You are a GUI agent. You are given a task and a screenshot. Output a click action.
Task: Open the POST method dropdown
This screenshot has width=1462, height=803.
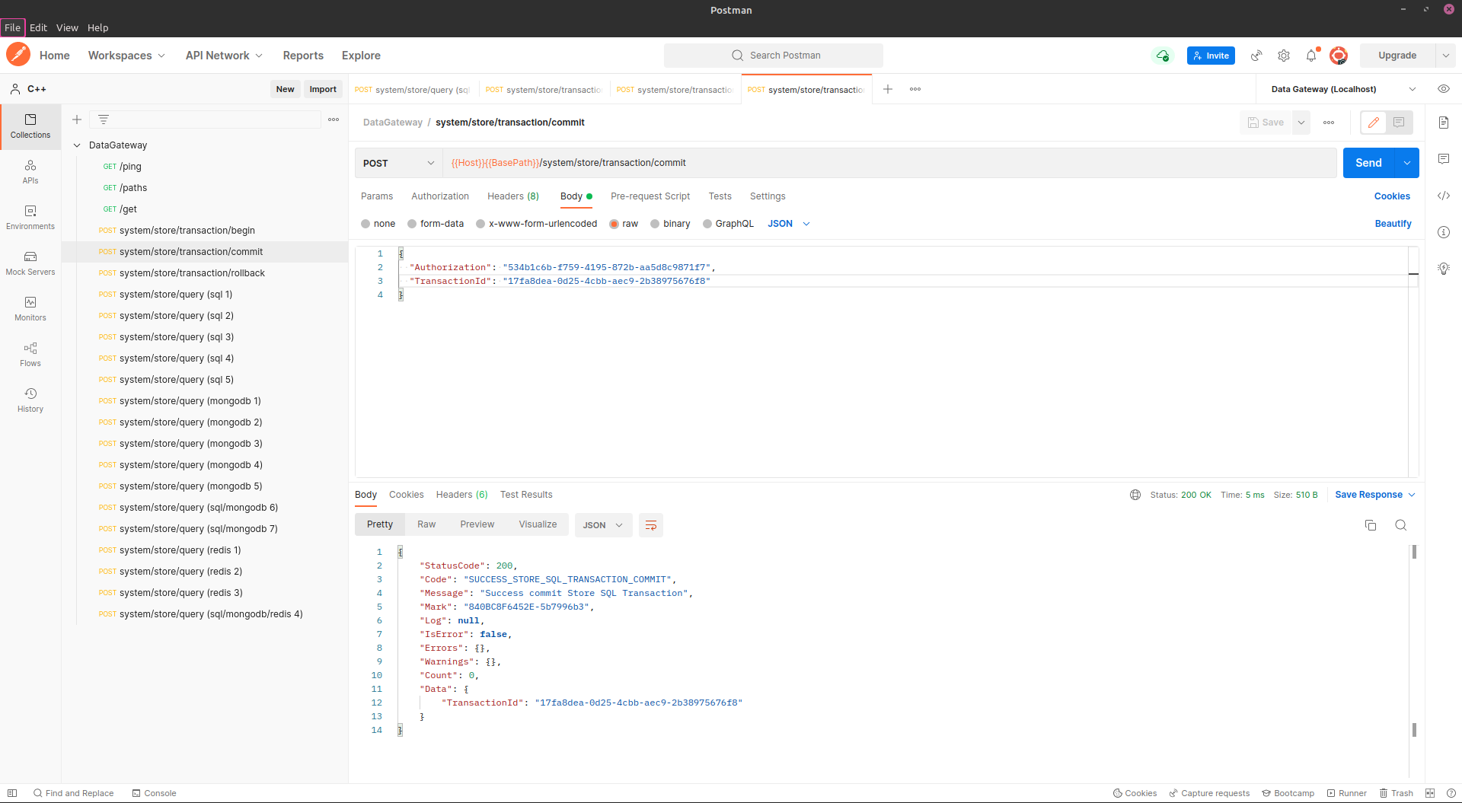point(399,163)
